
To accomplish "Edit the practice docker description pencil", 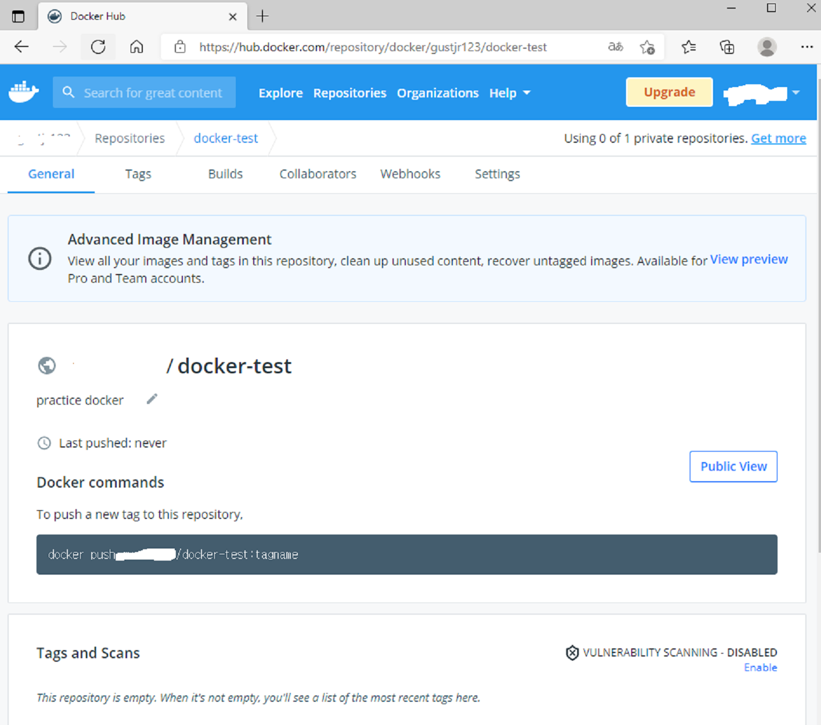I will [x=152, y=399].
